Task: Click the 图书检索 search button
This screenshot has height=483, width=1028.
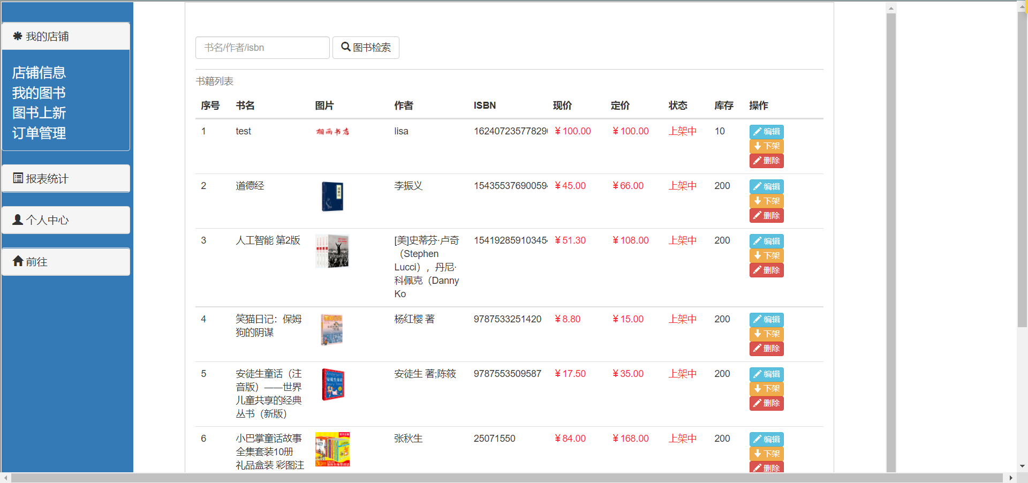Action: (366, 48)
